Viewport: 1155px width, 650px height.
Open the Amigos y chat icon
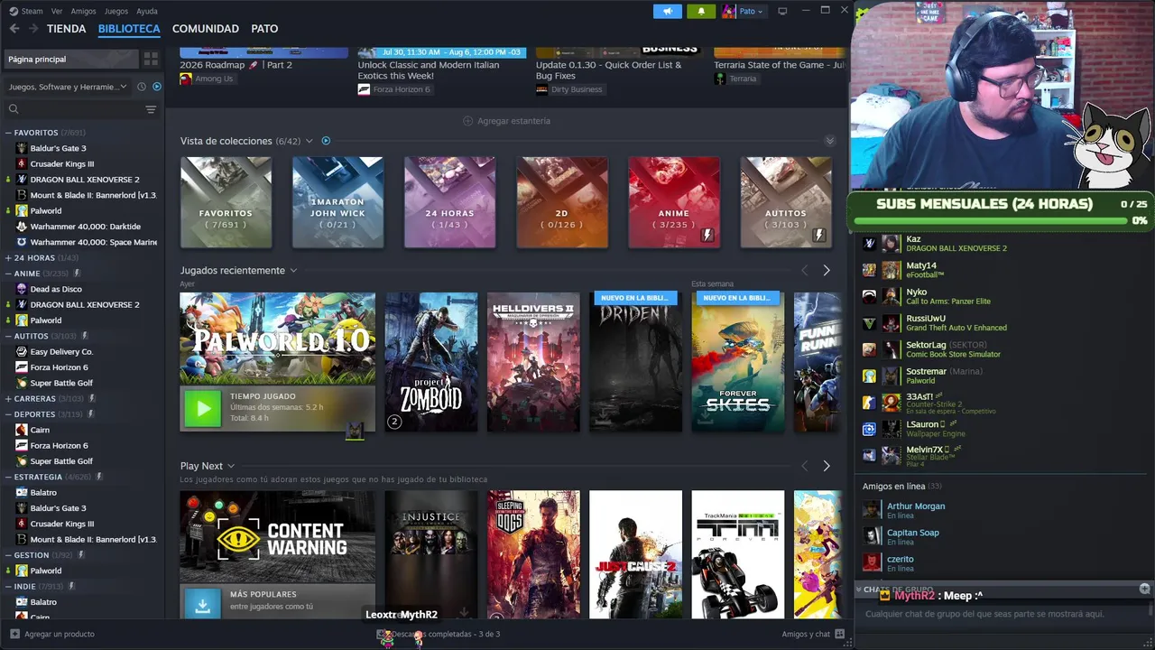pyautogui.click(x=839, y=634)
